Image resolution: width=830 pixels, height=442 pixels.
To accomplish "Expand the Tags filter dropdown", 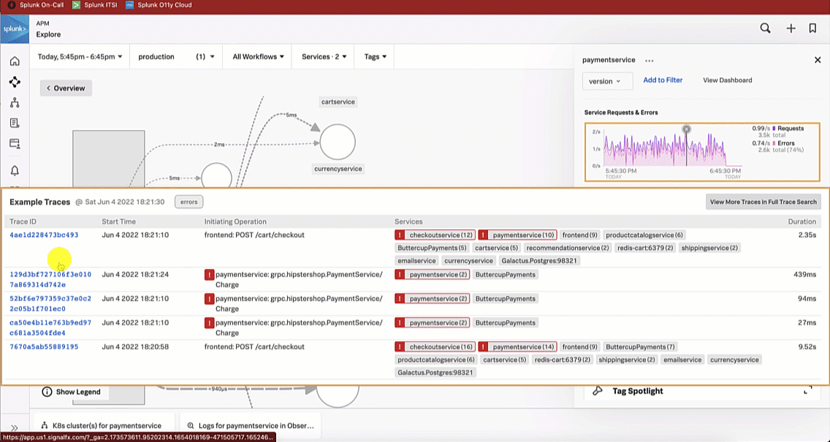I will pos(376,56).
